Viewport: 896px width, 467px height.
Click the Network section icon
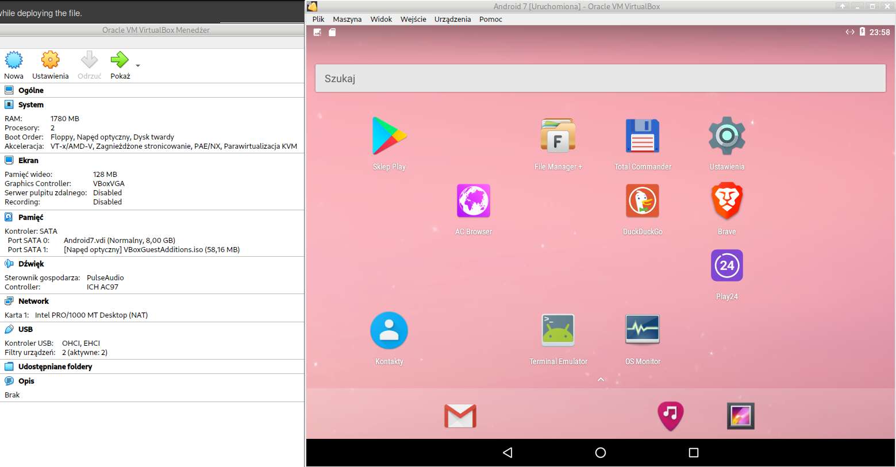[9, 300]
